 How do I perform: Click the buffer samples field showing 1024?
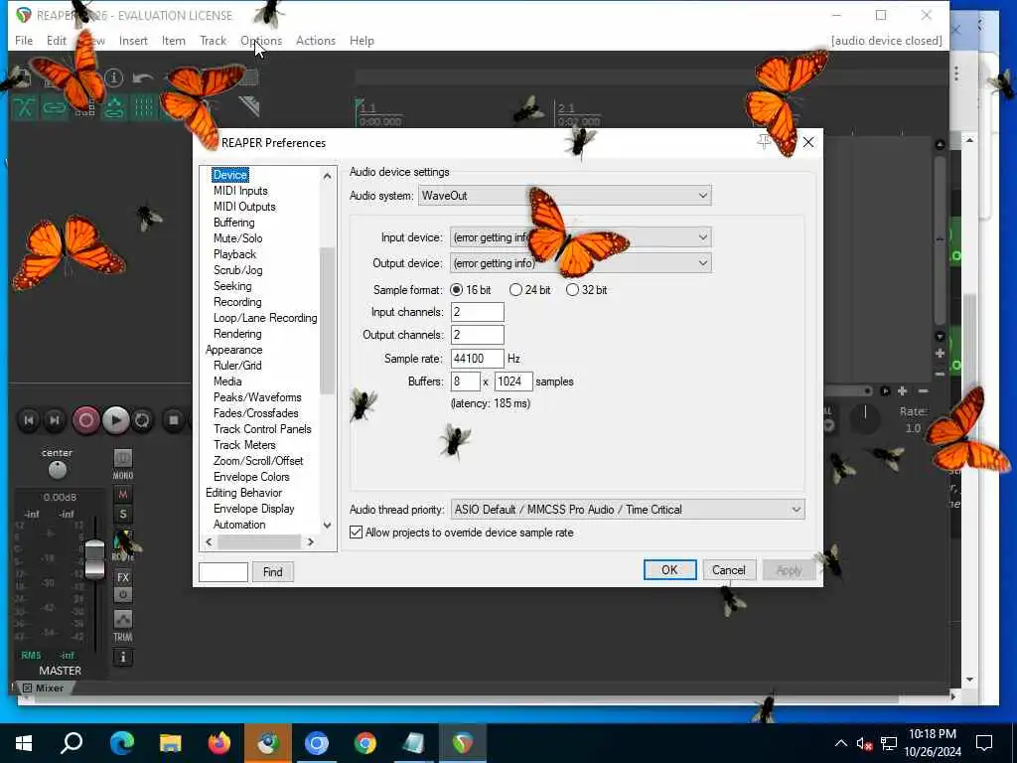(513, 381)
